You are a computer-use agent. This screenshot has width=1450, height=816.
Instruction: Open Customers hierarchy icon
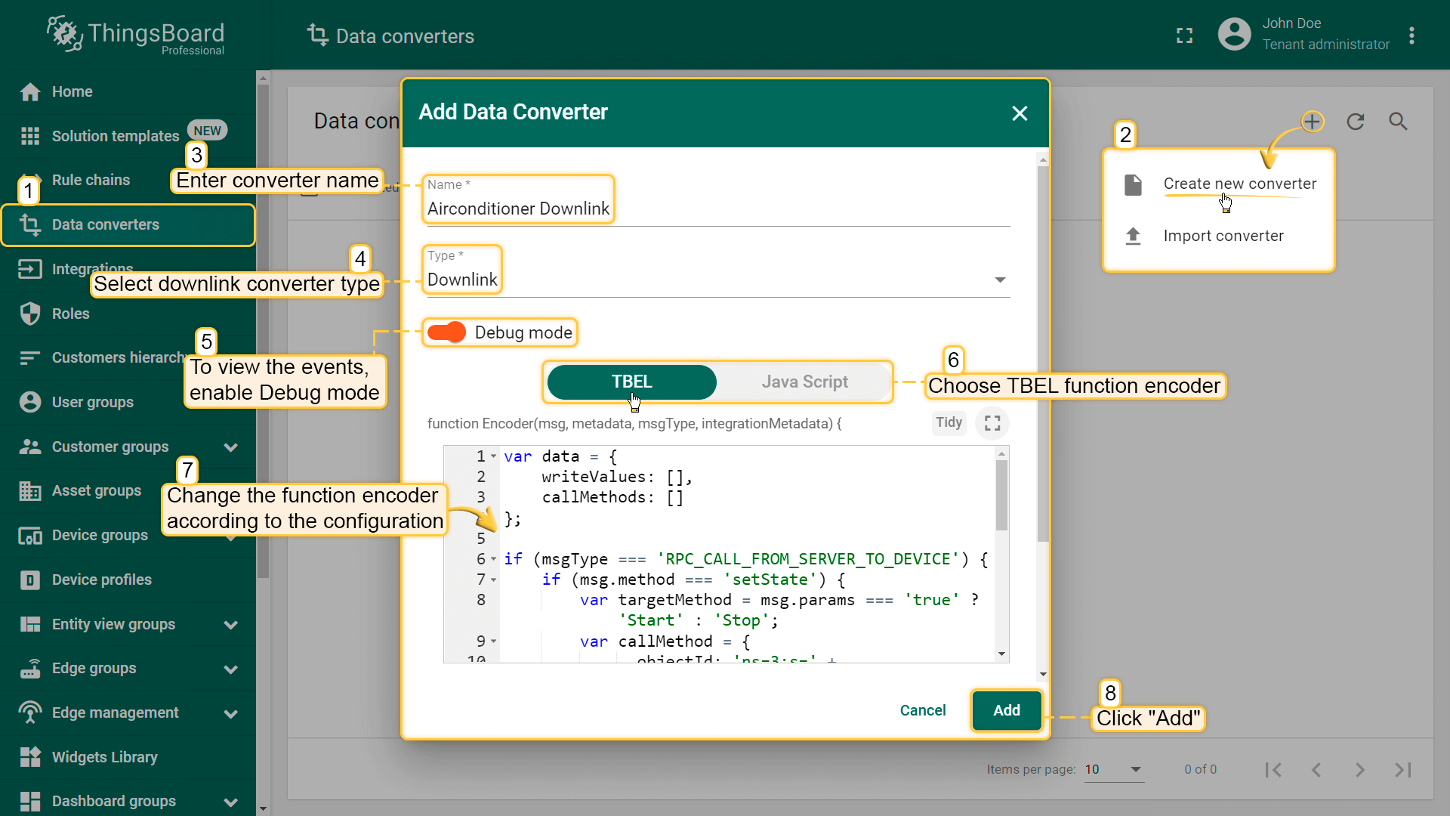coord(30,357)
